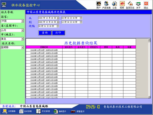Image resolution: width=153 pixels, height=115 pixels.
Task: Open the 站点名称 station dropdown showing 盐城路
Action: tap(22, 47)
